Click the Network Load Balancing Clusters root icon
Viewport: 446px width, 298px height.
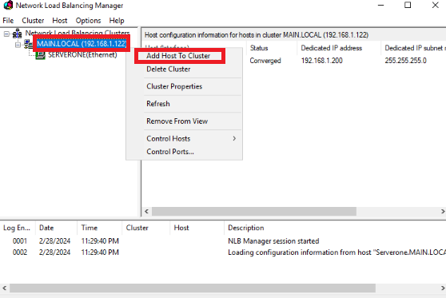click(x=17, y=34)
